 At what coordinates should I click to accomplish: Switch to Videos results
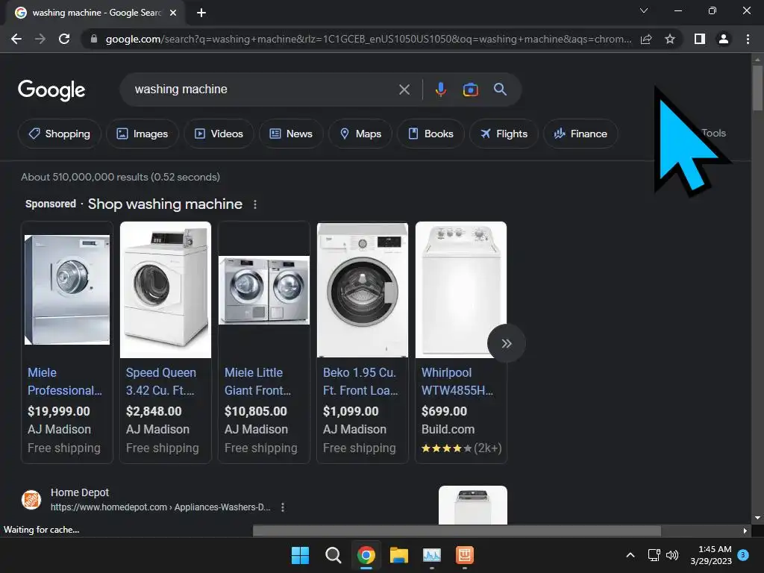(219, 134)
